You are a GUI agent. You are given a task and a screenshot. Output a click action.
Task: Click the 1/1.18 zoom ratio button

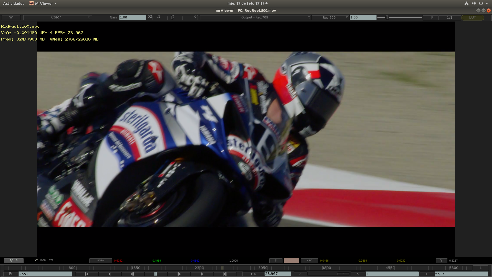pos(14,260)
